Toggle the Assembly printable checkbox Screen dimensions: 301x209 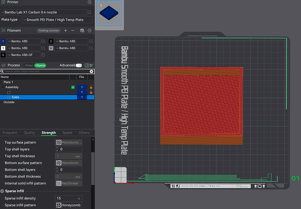click(x=73, y=87)
